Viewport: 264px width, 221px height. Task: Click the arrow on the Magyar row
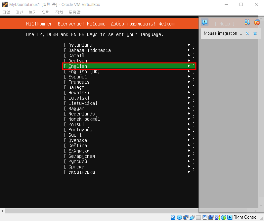tap(189, 109)
